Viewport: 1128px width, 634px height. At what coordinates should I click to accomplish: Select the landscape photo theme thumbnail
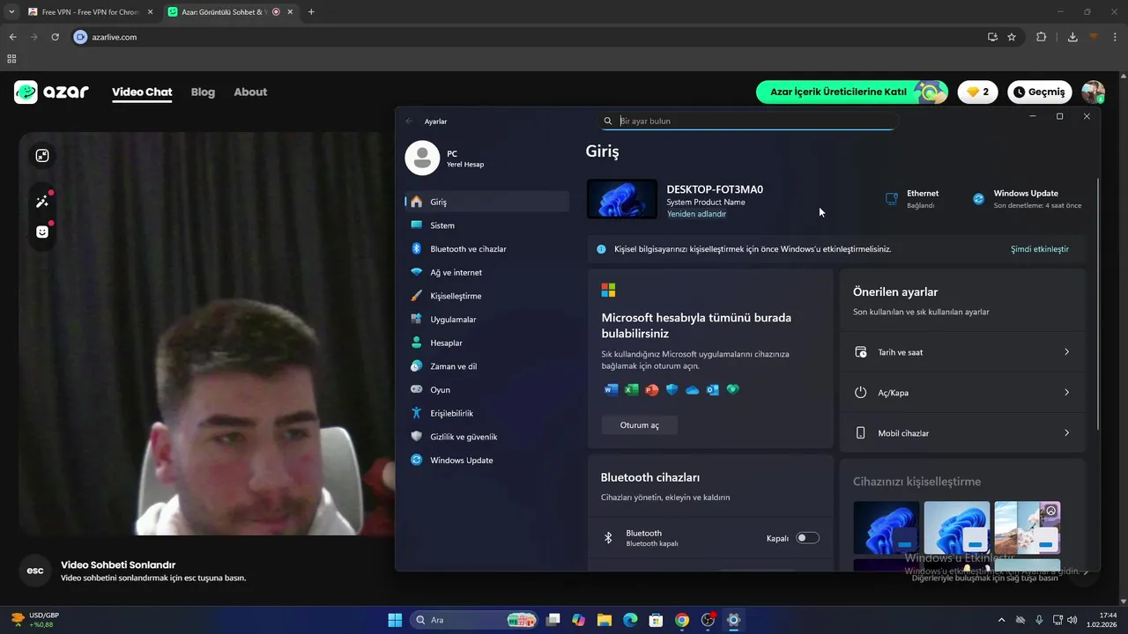click(x=1027, y=527)
